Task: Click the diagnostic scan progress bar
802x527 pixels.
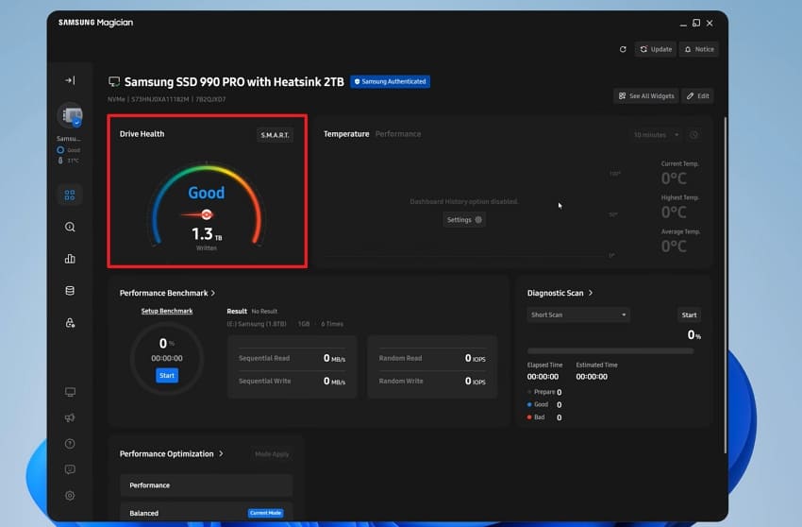Action: [x=610, y=350]
